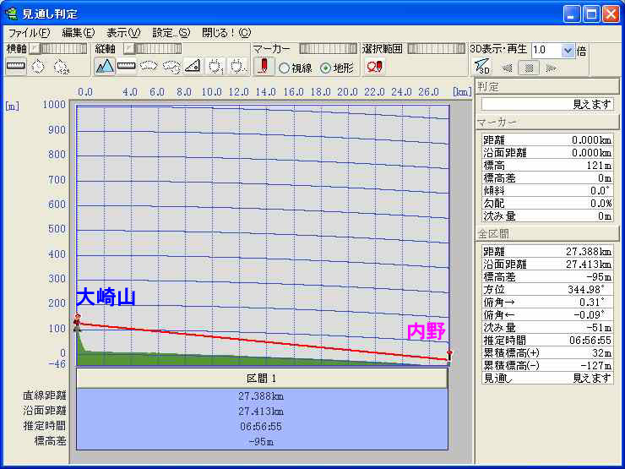Viewport: 625px width, 469px height.
Task: Open the 3D view airplane icon
Action: 482,67
